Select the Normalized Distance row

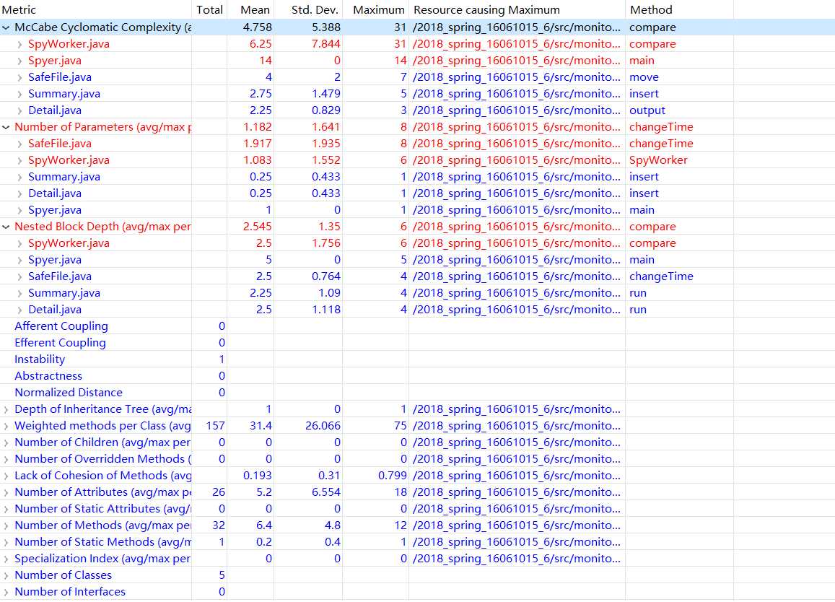417,393
